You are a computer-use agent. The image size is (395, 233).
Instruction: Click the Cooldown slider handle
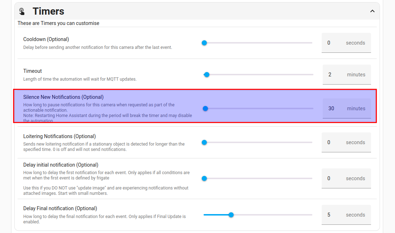pos(204,43)
